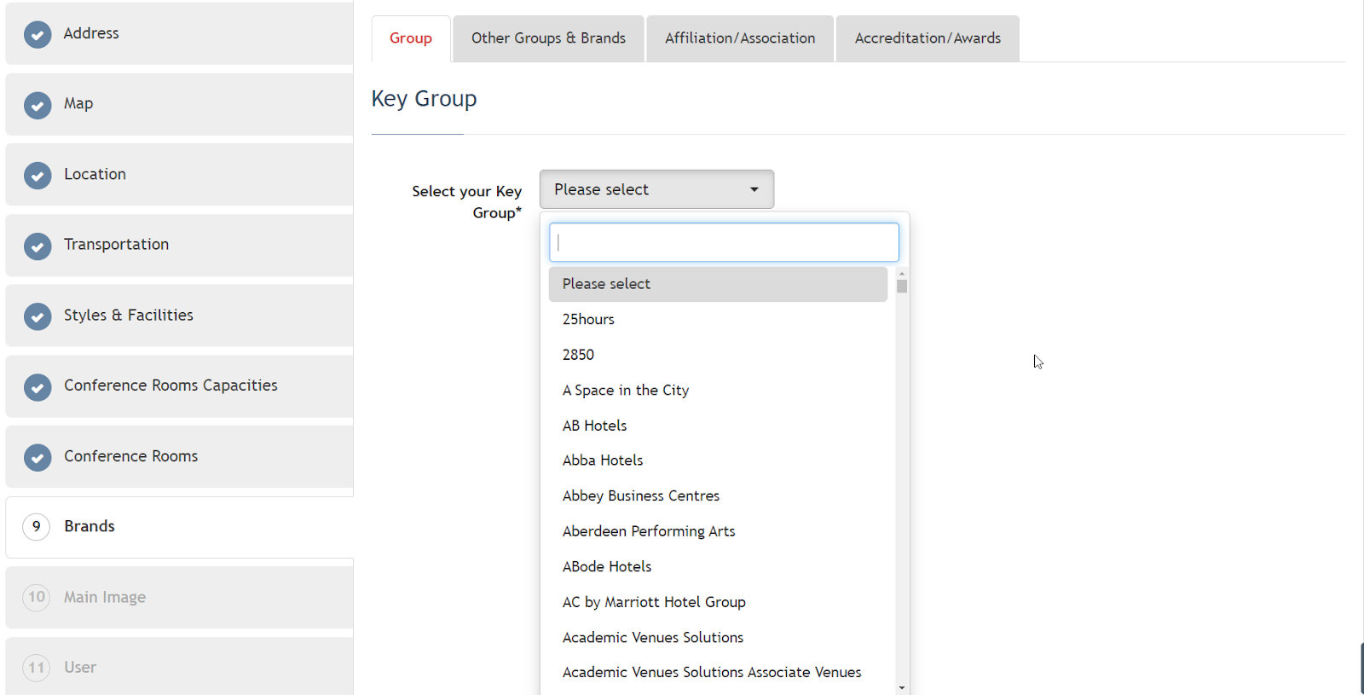The height and width of the screenshot is (695, 1364).
Task: Select A Space in the City
Action: tap(718, 391)
